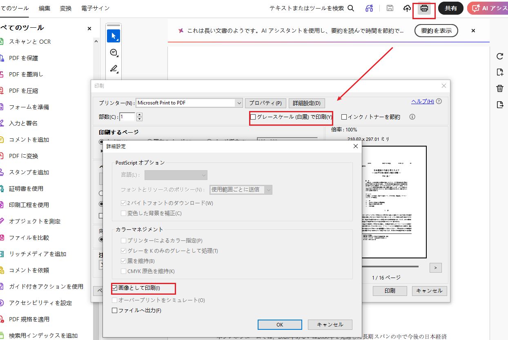Click 黒を維持 checkbox

(x=124, y=261)
